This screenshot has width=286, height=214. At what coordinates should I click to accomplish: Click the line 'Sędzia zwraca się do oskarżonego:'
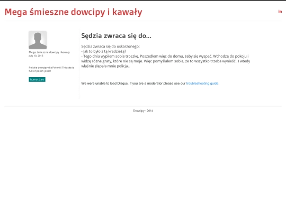click(x=110, y=46)
